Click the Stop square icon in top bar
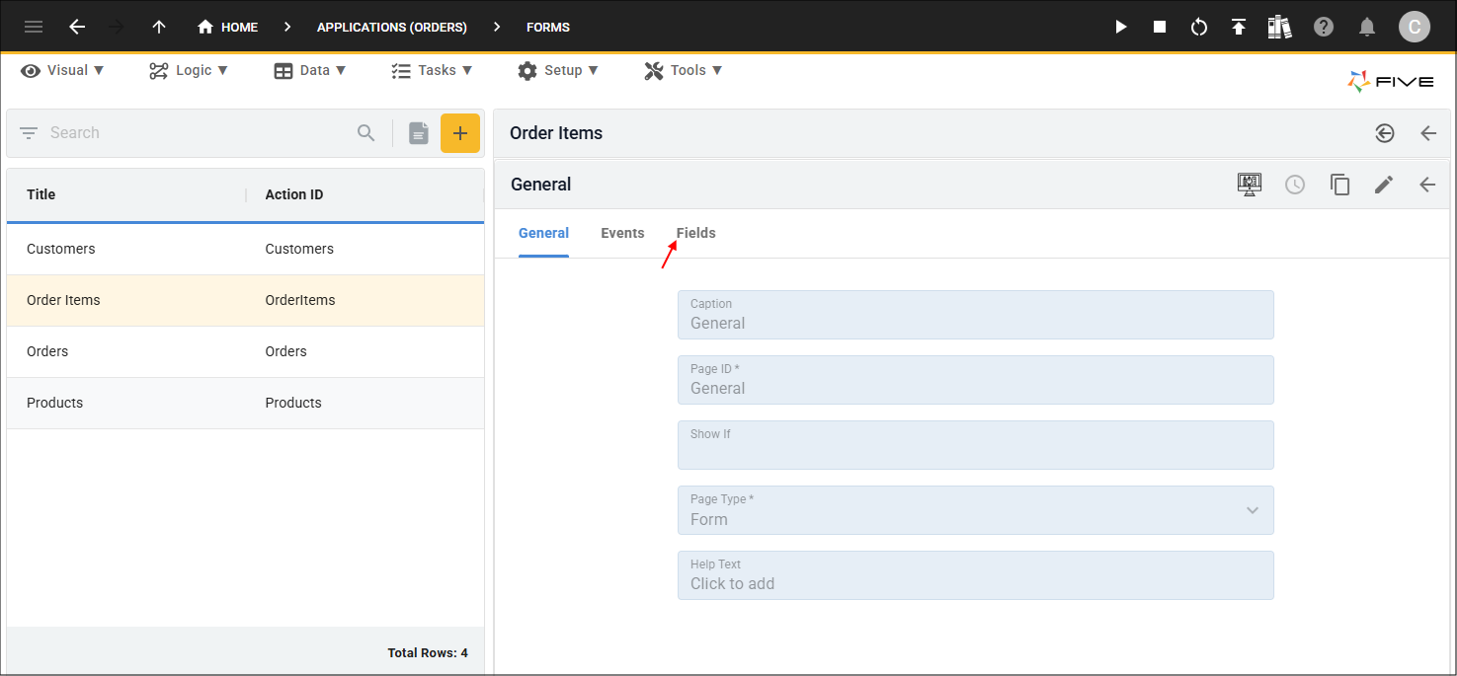This screenshot has height=676, width=1457. [1160, 27]
